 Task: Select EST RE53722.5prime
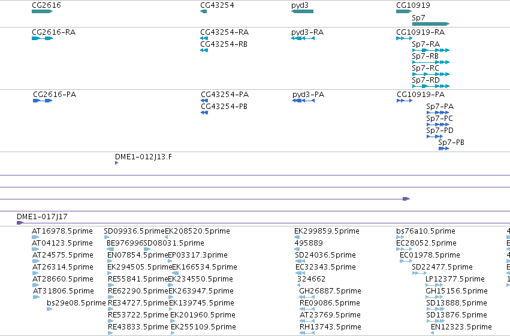(111, 321)
